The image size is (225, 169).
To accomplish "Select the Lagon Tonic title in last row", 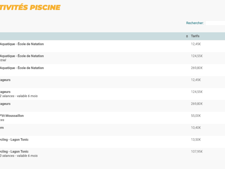I will click(14, 152).
